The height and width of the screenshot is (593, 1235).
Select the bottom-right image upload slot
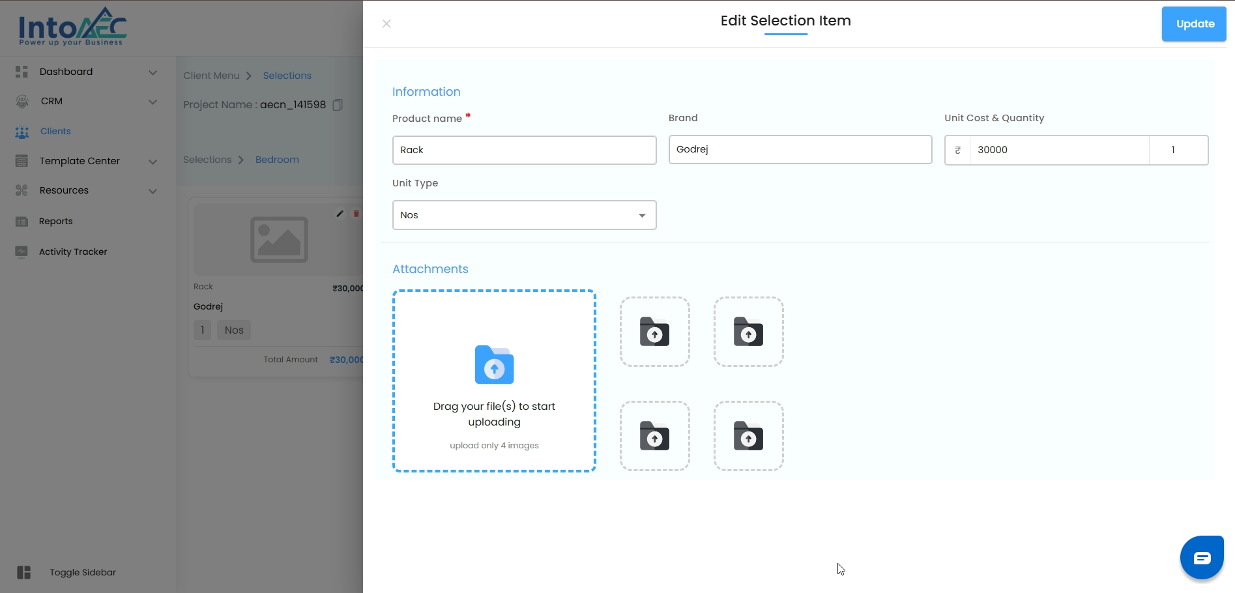coord(749,436)
